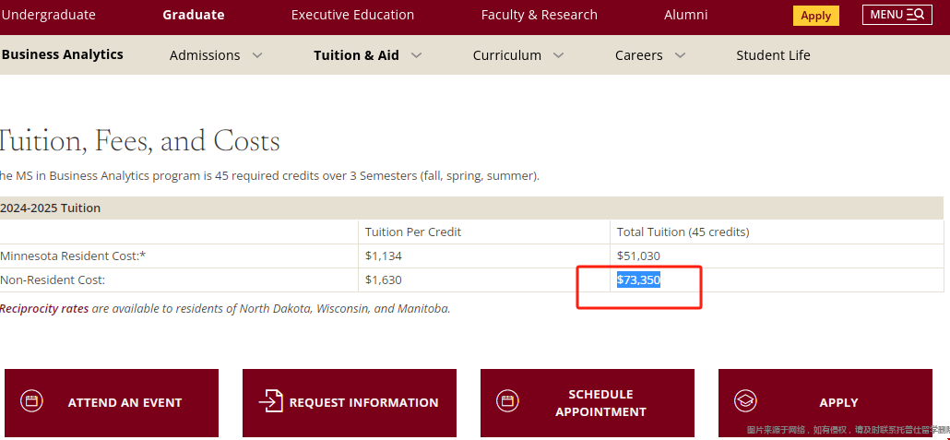Expand the Tuition & Aid chevron
Image resolution: width=950 pixels, height=440 pixels.
[x=416, y=55]
